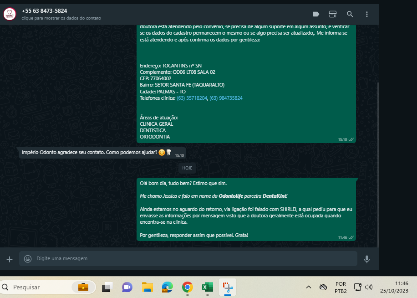Open the Snipping Tool taskbar icon
This screenshot has width=417, height=298.
(228, 288)
